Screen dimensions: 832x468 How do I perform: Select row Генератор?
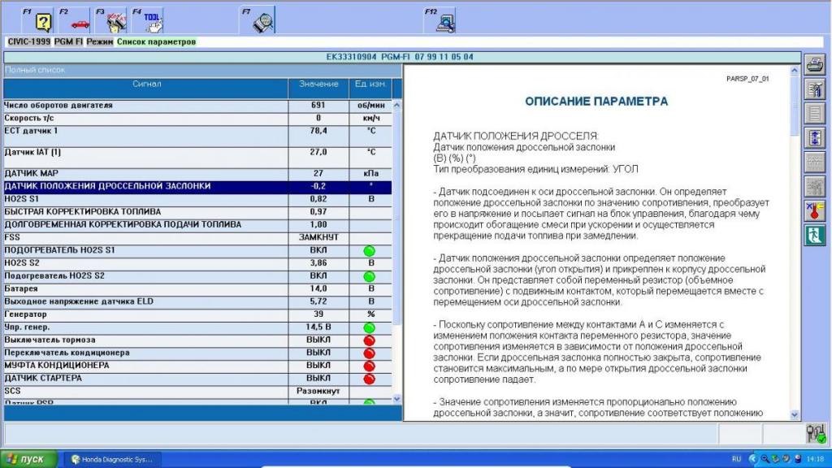coord(197,314)
